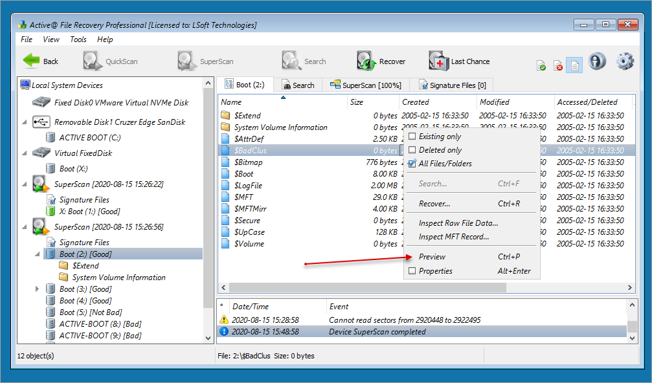Image resolution: width=652 pixels, height=383 pixels.
Task: Open $Extend folder in the tree
Action: tap(85, 266)
